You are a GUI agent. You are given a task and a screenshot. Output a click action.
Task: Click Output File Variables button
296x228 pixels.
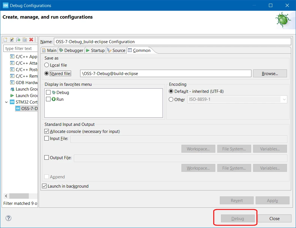click(x=270, y=168)
